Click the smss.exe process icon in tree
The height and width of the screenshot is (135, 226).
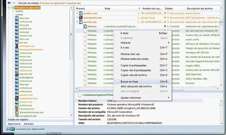[17, 18]
